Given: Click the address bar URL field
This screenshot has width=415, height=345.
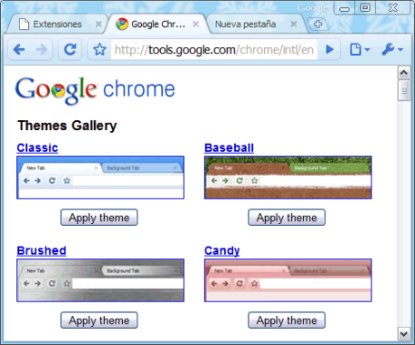Looking at the screenshot, I should coord(214,50).
